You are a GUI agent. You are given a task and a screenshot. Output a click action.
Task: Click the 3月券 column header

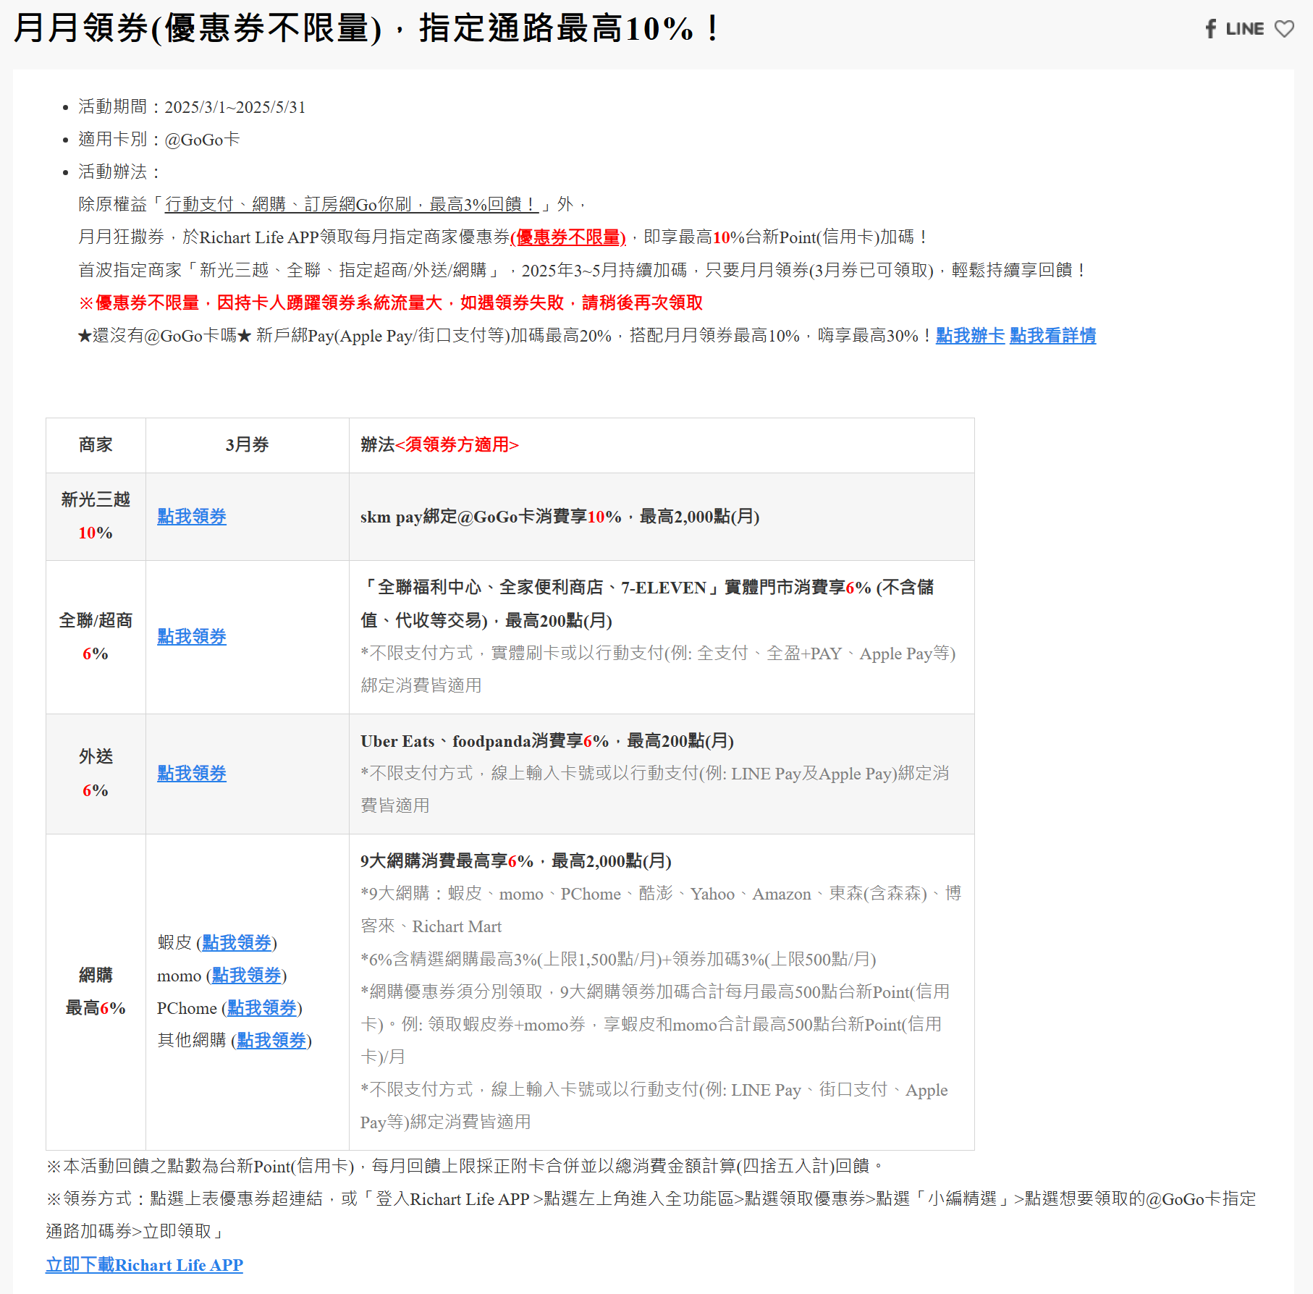pyautogui.click(x=247, y=444)
